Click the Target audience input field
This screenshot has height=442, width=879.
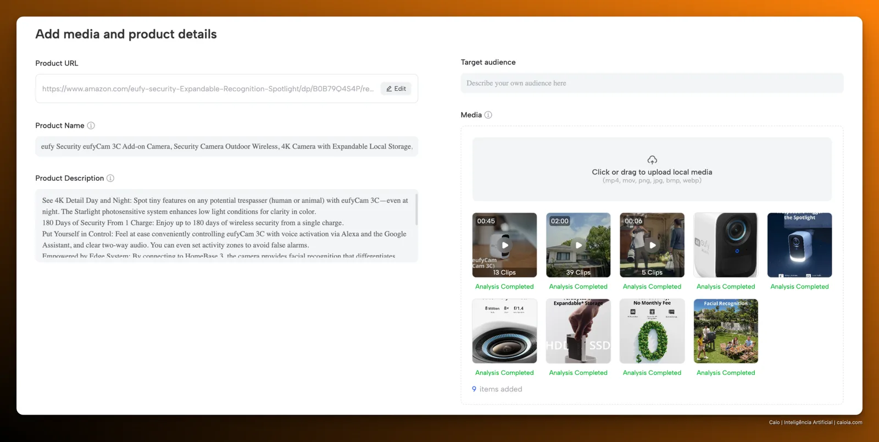[652, 83]
